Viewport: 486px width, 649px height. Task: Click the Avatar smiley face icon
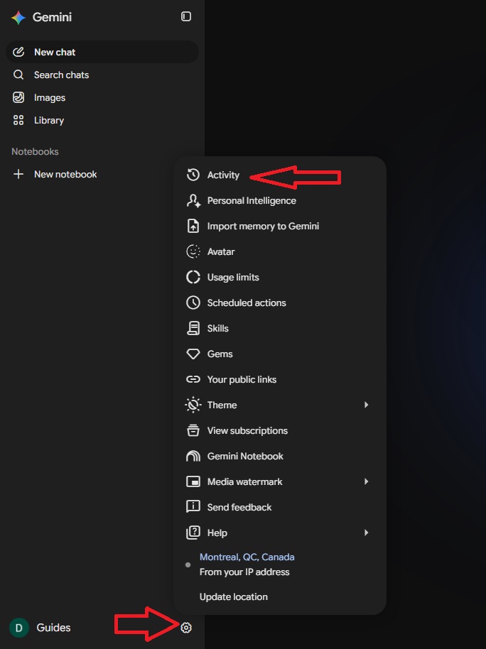193,251
